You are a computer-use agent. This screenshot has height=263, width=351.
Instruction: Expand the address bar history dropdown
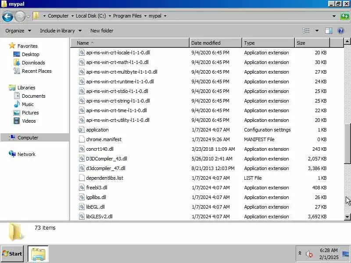(x=334, y=16)
